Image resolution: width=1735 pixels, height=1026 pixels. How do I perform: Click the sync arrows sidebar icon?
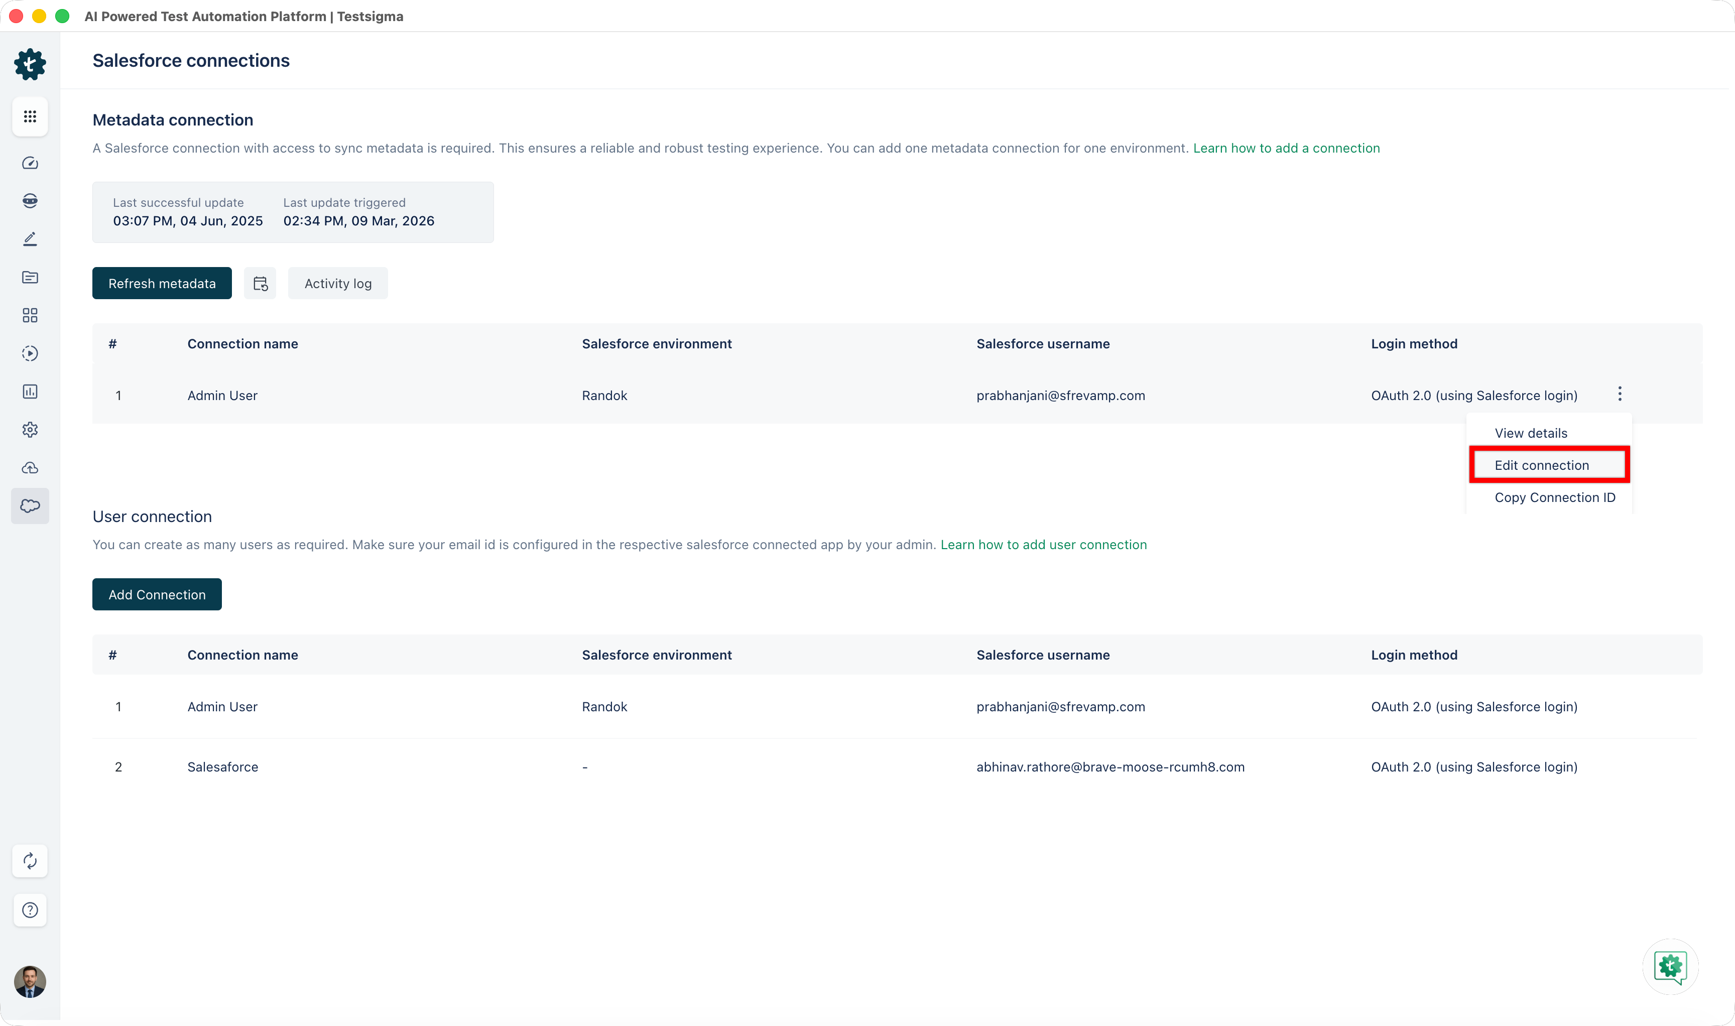click(30, 861)
